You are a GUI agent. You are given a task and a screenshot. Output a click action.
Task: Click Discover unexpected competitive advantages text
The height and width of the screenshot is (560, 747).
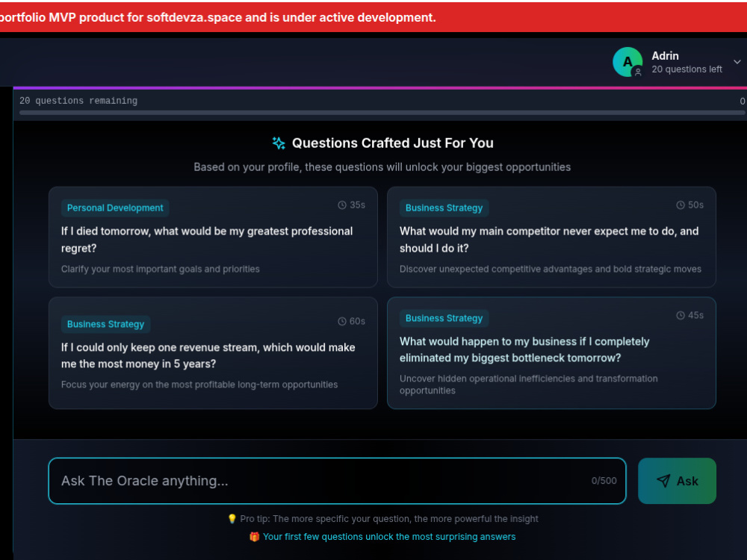pos(551,269)
